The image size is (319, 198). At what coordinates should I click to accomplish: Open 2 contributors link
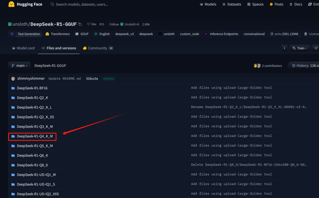coord(272,66)
